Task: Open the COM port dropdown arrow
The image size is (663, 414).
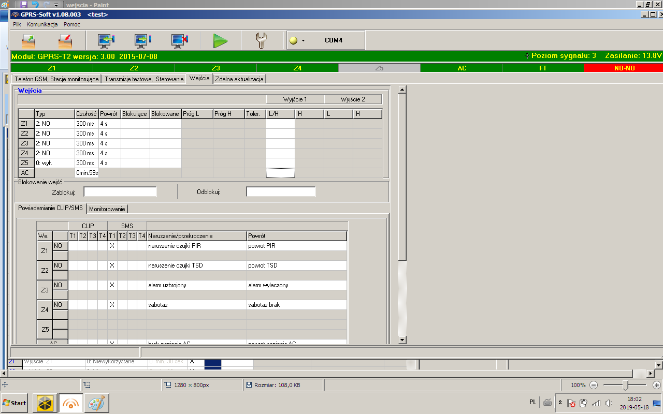Action: point(303,40)
